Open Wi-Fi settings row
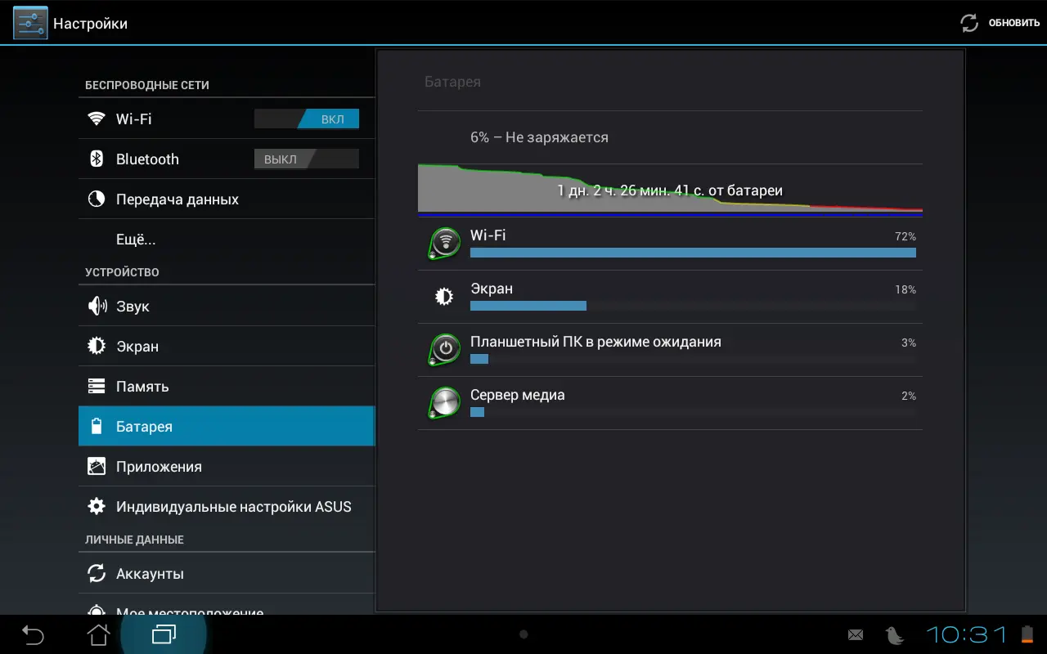The image size is (1047, 654). point(227,119)
